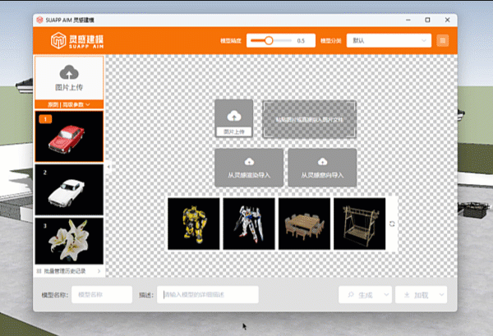Choose the yellow robot sample image
Image resolution: width=493 pixels, height=336 pixels.
[x=193, y=223]
